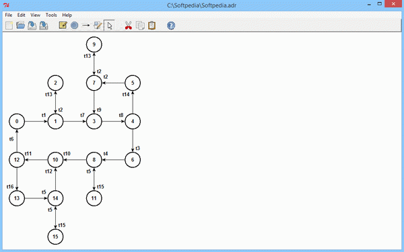Save the current diagram
This screenshot has height=252, width=404.
pyautogui.click(x=32, y=26)
